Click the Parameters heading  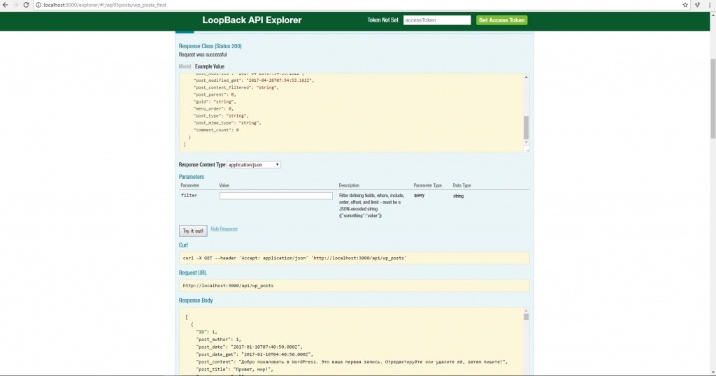pos(192,177)
